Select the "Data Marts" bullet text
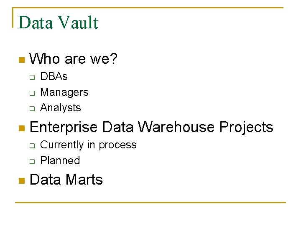The image size is (301, 225). (66, 180)
